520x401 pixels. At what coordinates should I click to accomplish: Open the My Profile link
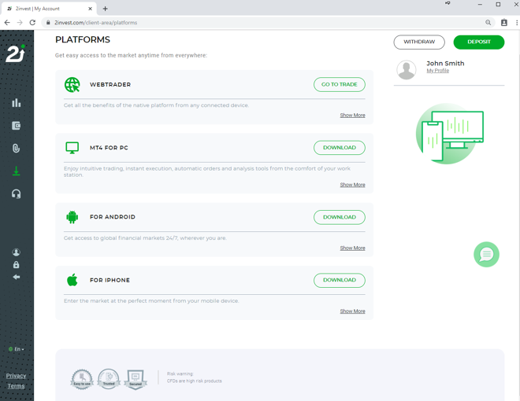[x=438, y=71]
